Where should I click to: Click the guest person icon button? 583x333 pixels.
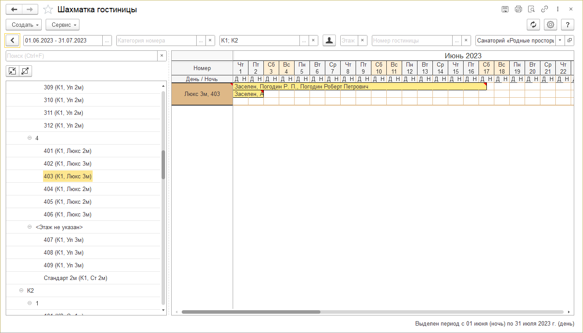click(x=329, y=40)
